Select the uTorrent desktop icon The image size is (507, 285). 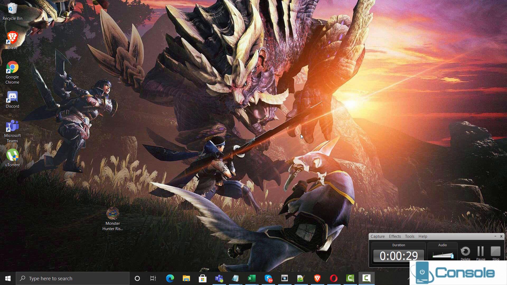[12, 158]
